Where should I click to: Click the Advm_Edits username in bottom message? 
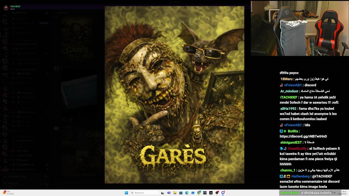290,193
